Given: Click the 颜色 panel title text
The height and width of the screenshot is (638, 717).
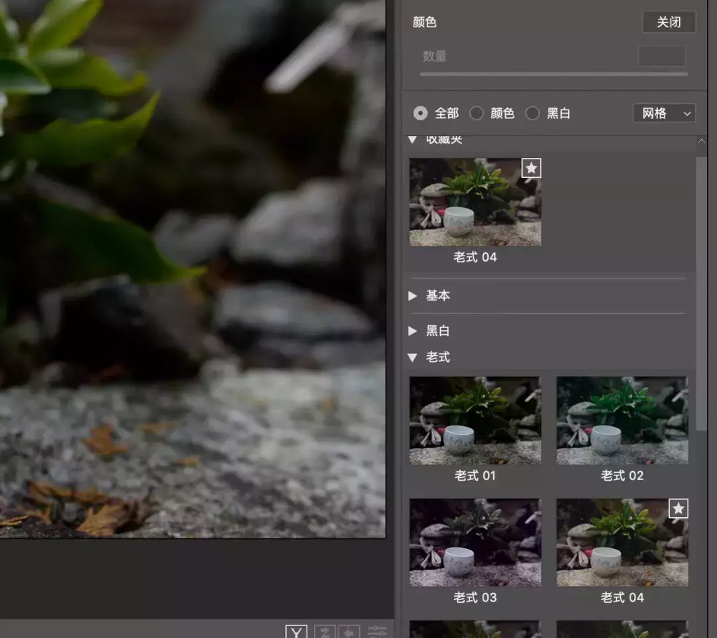Looking at the screenshot, I should click(425, 22).
